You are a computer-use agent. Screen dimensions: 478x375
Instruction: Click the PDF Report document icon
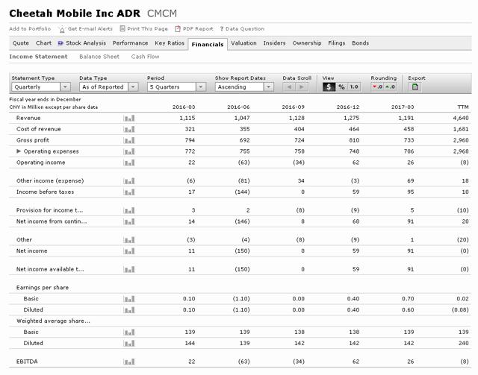[x=178, y=29]
